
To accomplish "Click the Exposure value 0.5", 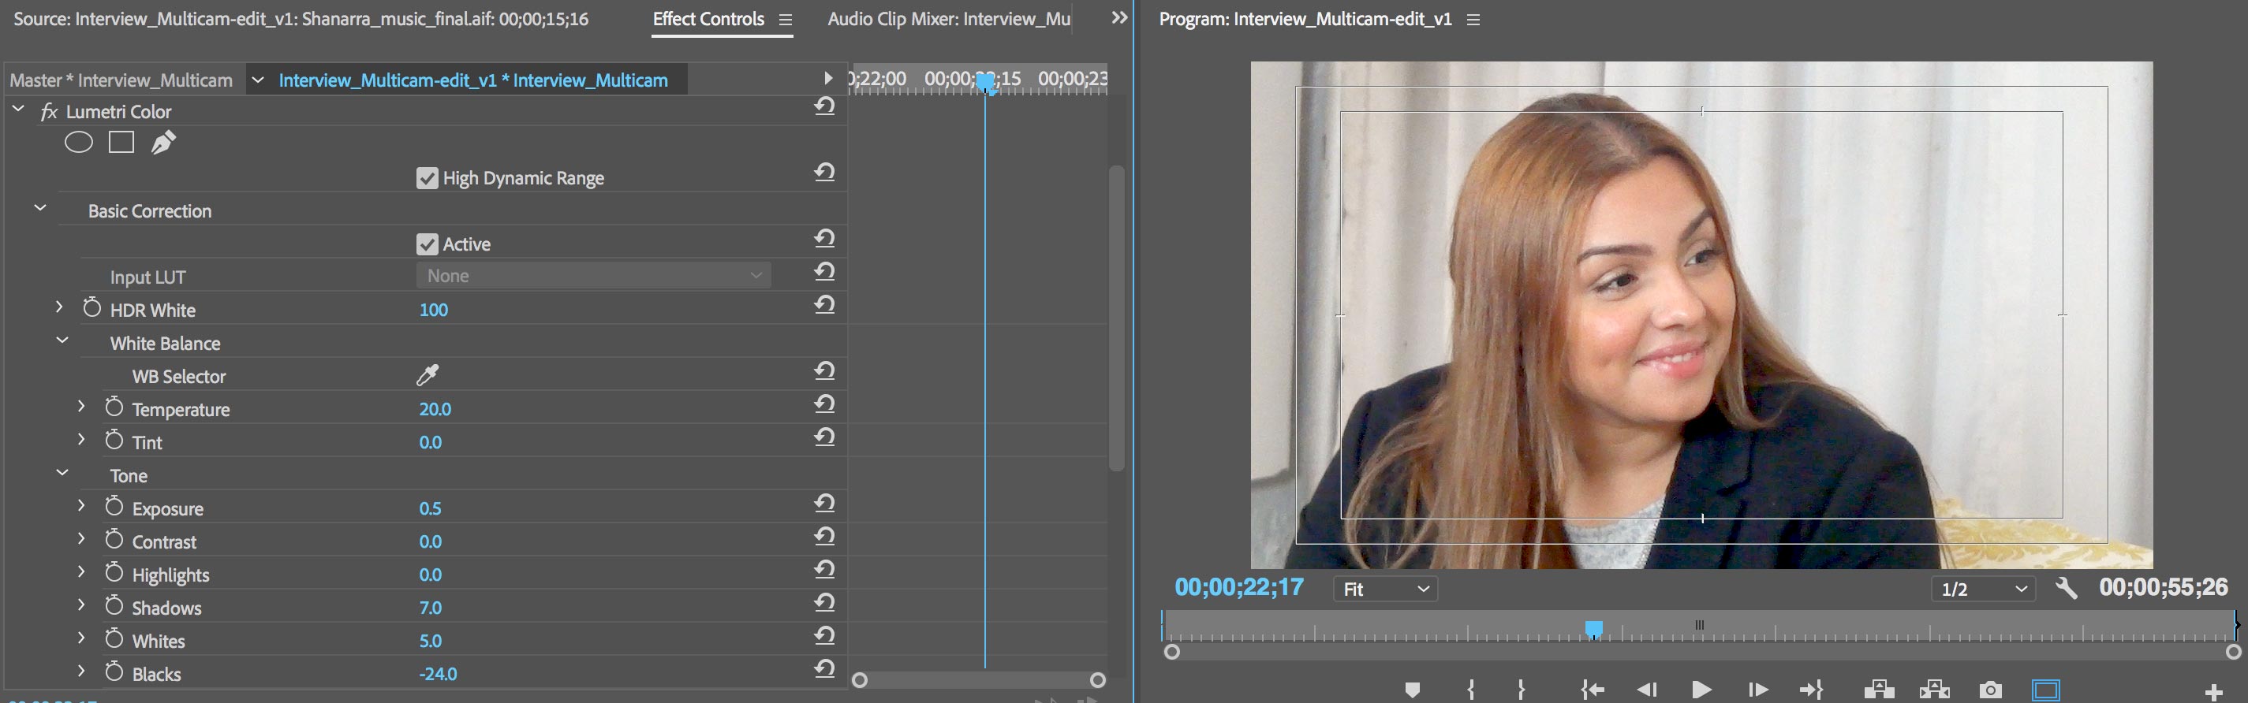I will click(430, 508).
